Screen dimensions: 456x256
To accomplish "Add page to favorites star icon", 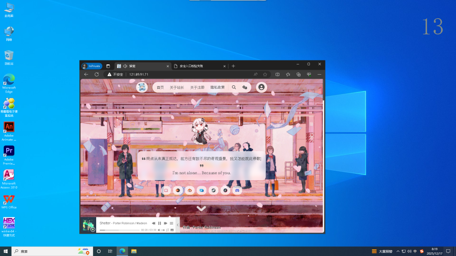I will [x=265, y=74].
